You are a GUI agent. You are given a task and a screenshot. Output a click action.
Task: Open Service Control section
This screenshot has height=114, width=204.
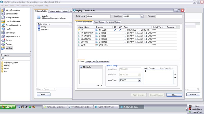click(x=11, y=14)
